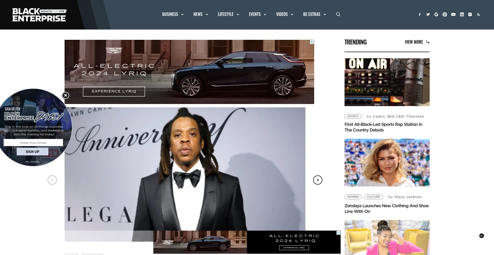494x255 pixels.
Task: Open the Sports category tag
Action: coord(353,116)
